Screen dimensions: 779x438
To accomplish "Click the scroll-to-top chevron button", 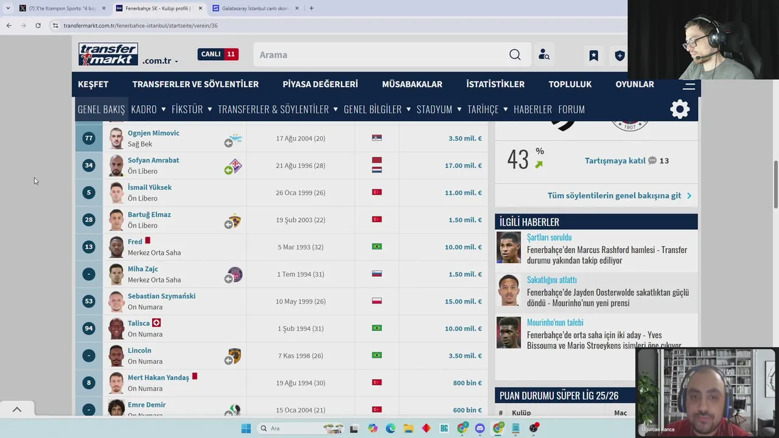I will [x=17, y=409].
